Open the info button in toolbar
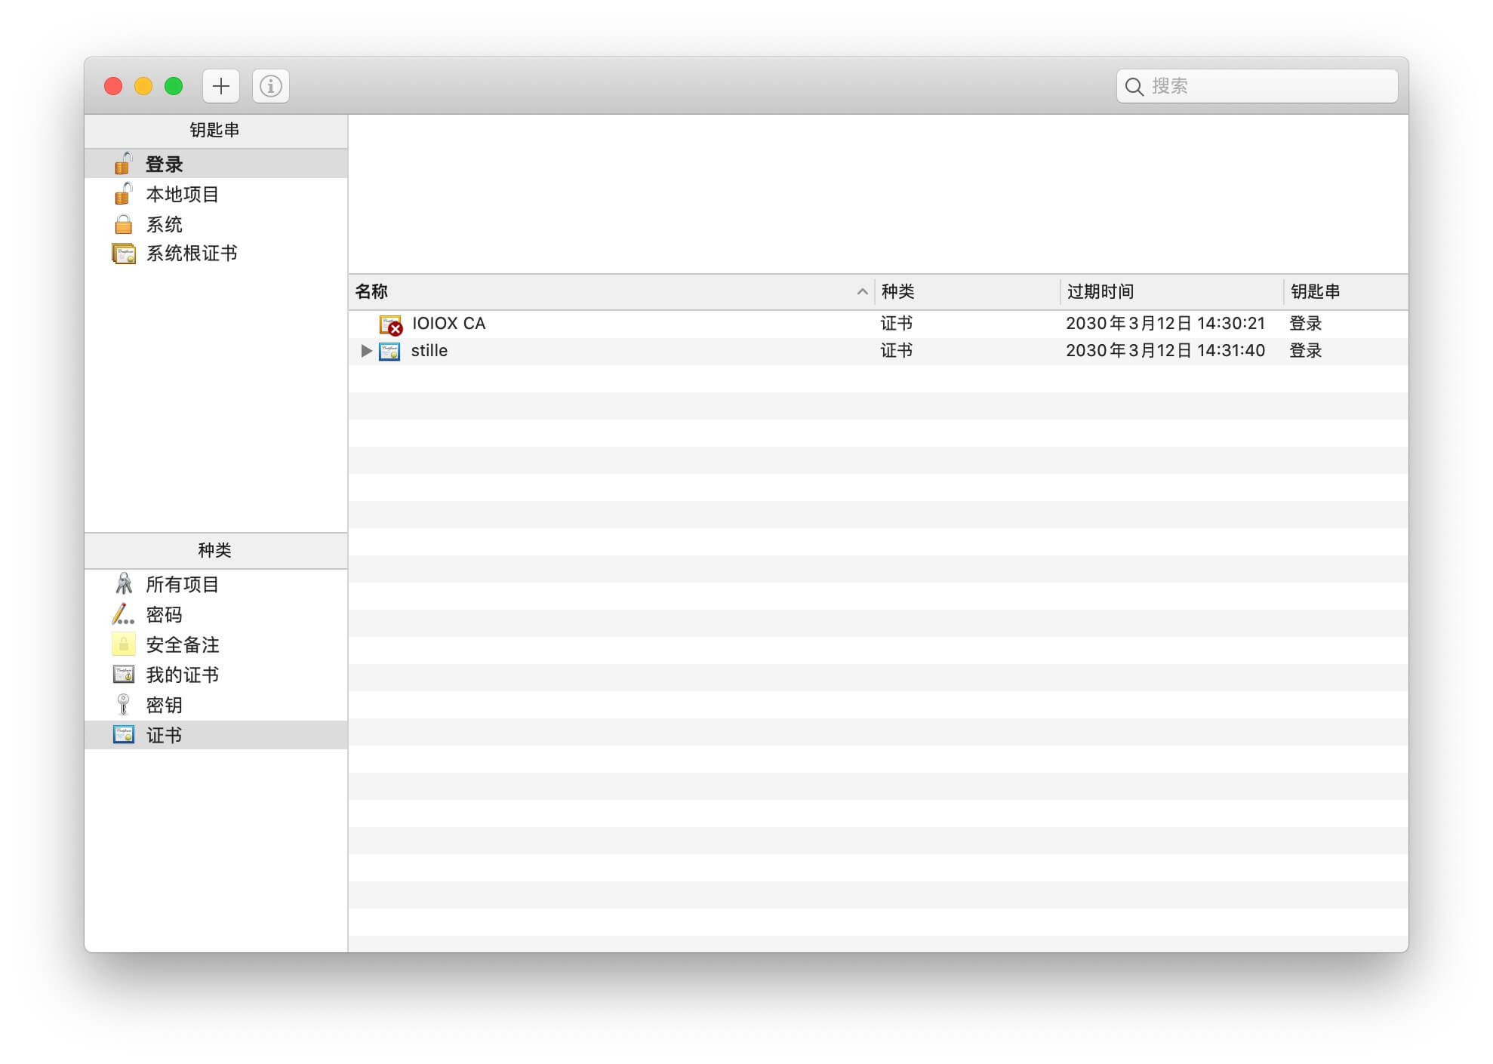The height and width of the screenshot is (1064, 1493). (x=270, y=86)
